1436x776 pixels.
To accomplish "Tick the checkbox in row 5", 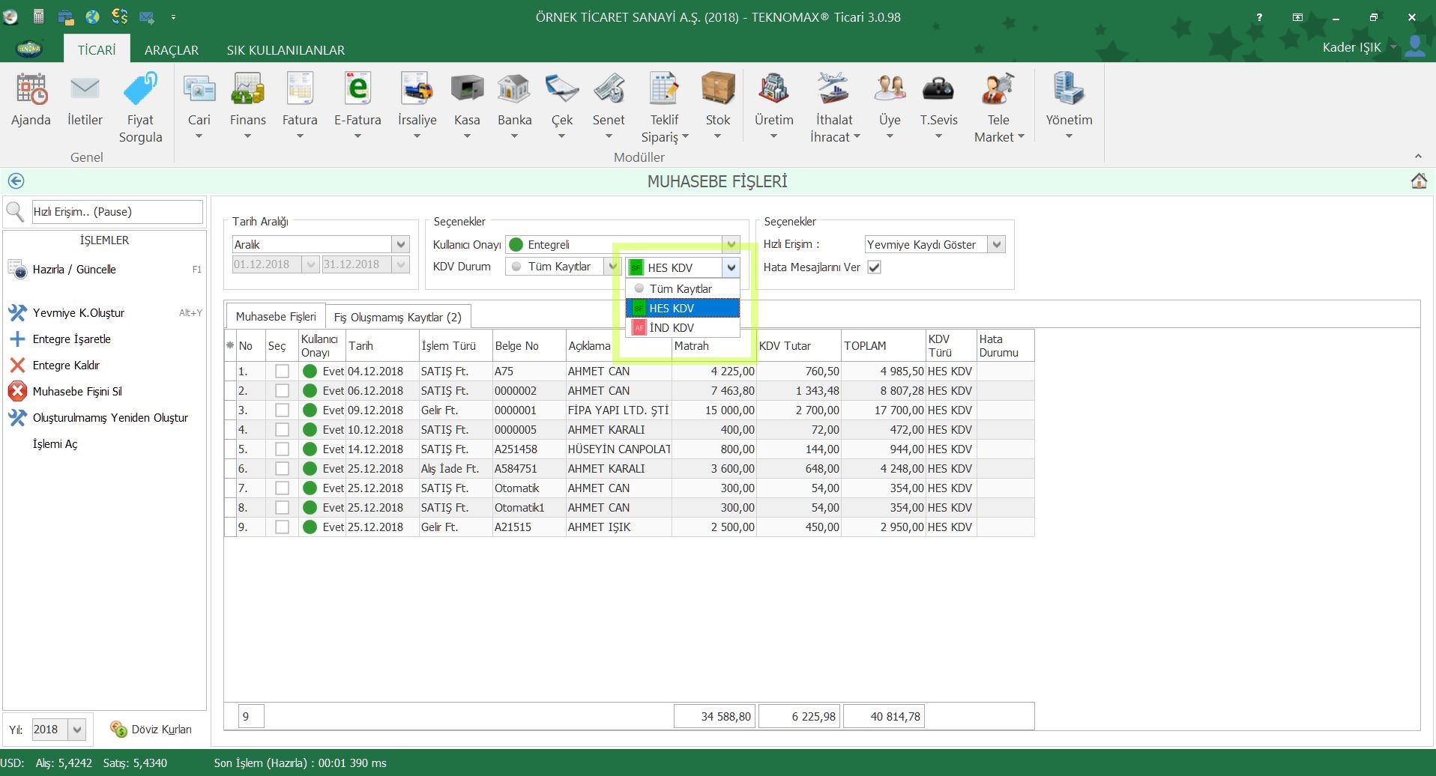I will click(x=282, y=449).
